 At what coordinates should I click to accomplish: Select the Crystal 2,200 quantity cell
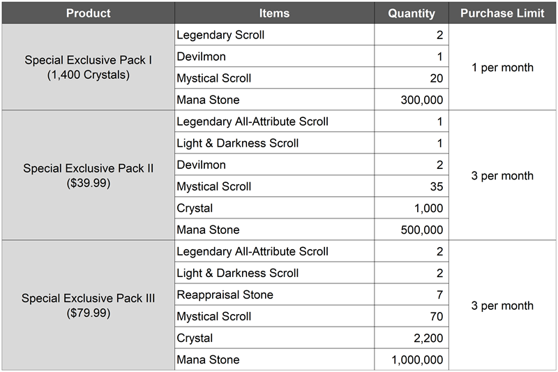412,338
